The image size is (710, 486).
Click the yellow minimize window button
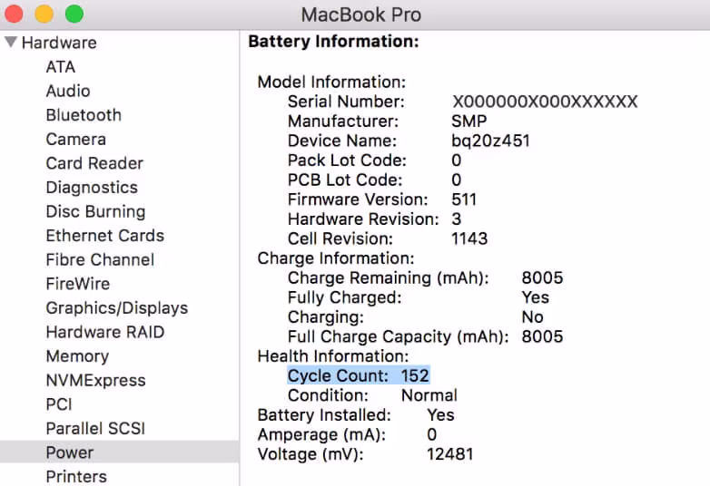pyautogui.click(x=44, y=15)
